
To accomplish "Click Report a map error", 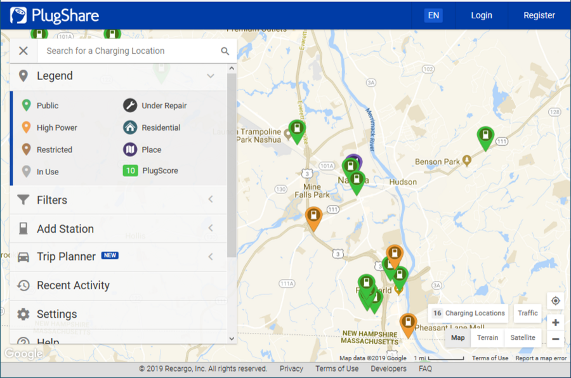I will [x=541, y=358].
